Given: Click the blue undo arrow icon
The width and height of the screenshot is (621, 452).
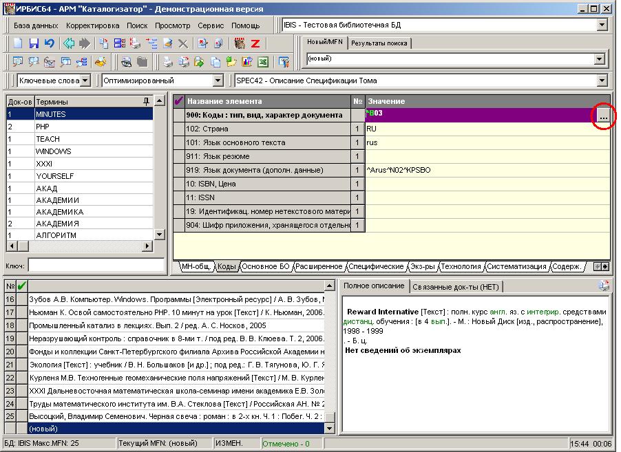Looking at the screenshot, I should [x=49, y=43].
